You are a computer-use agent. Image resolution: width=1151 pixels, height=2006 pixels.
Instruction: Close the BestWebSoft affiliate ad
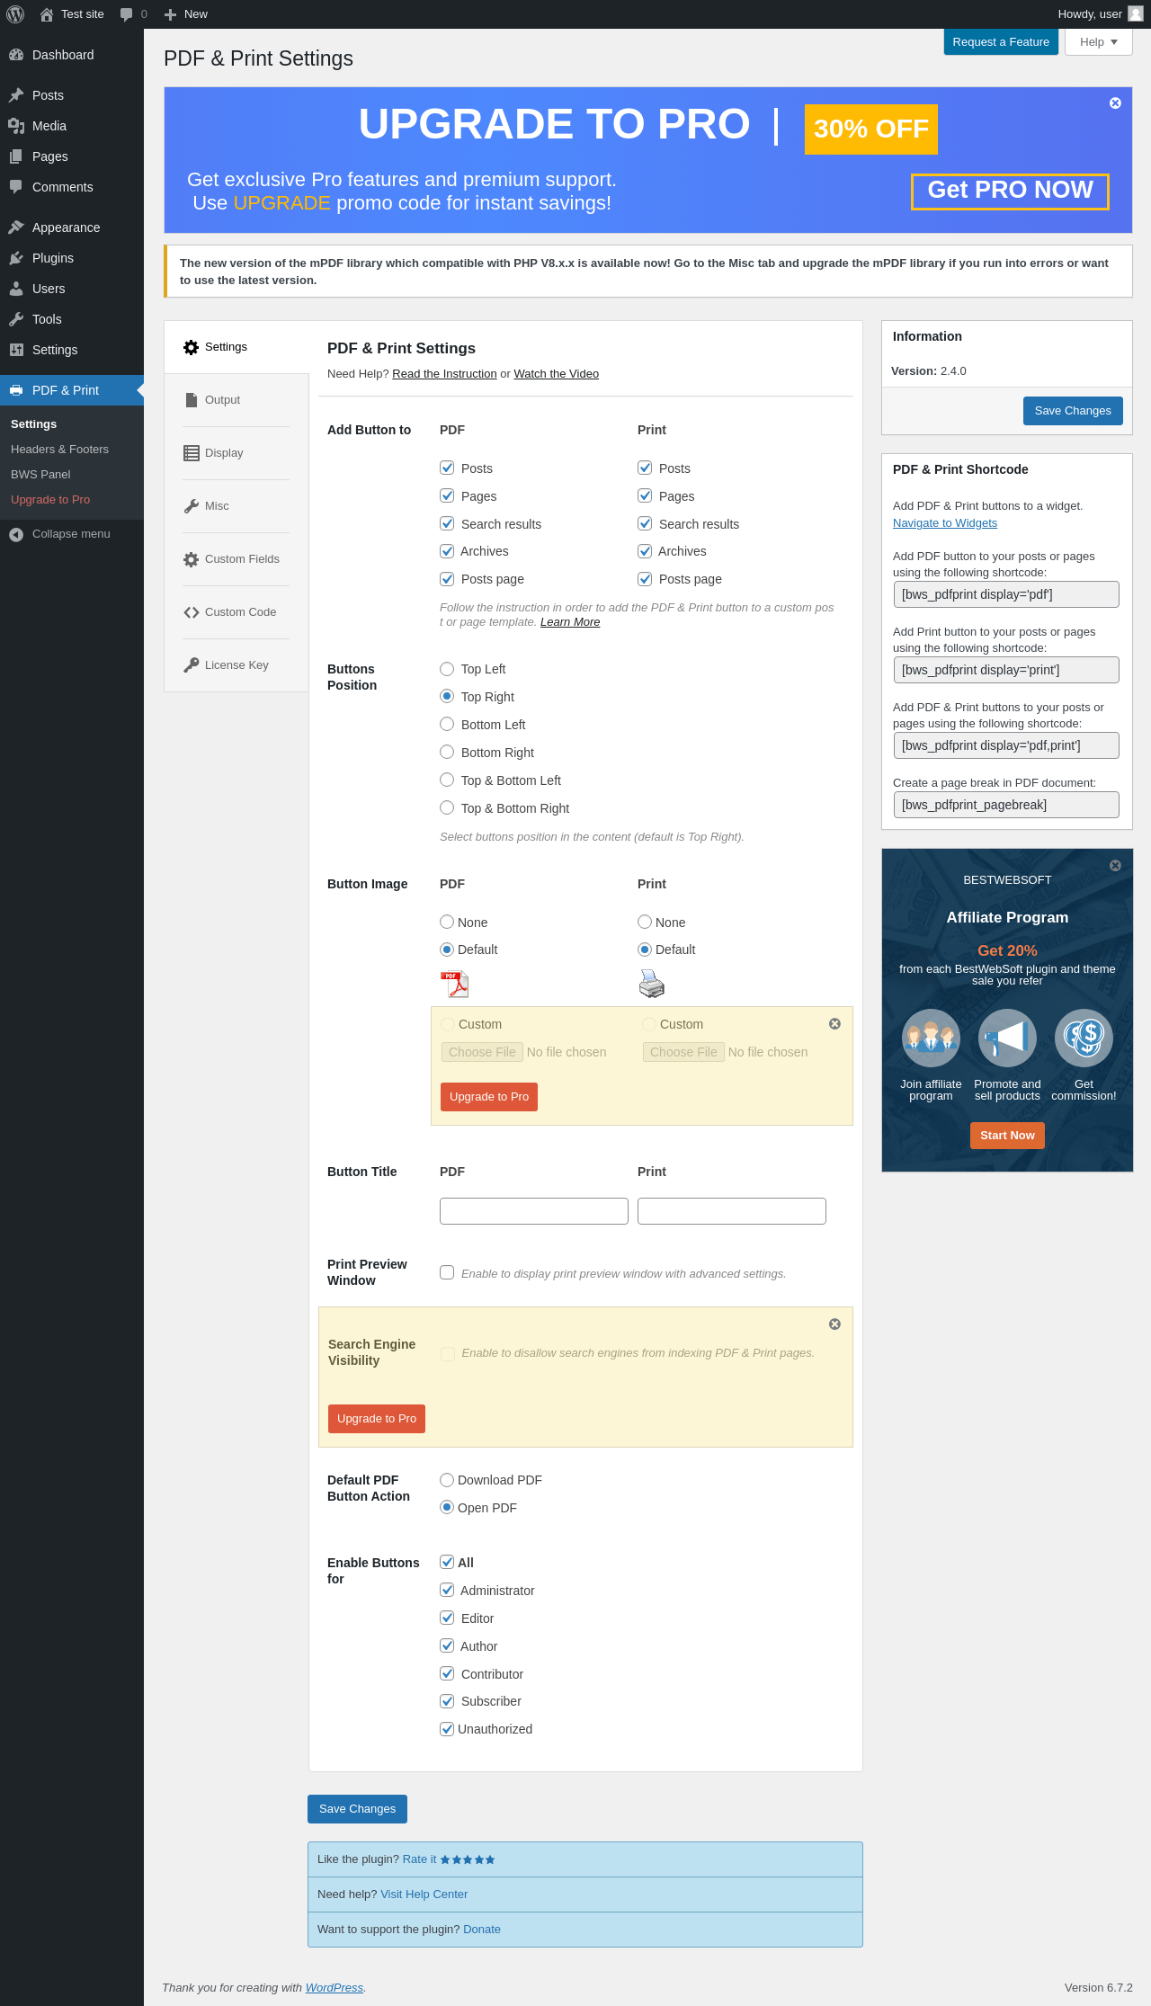click(x=1115, y=866)
